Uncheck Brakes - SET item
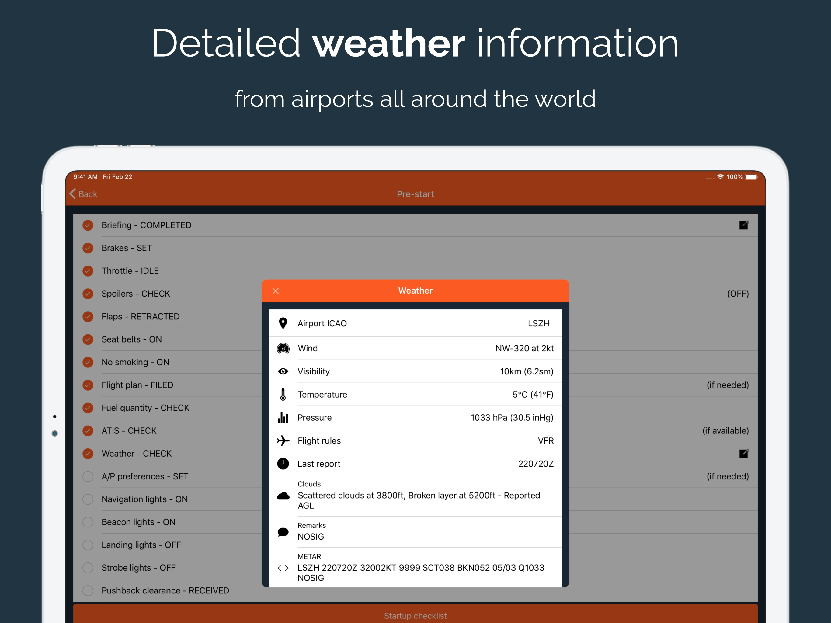831x623 pixels. pos(88,248)
